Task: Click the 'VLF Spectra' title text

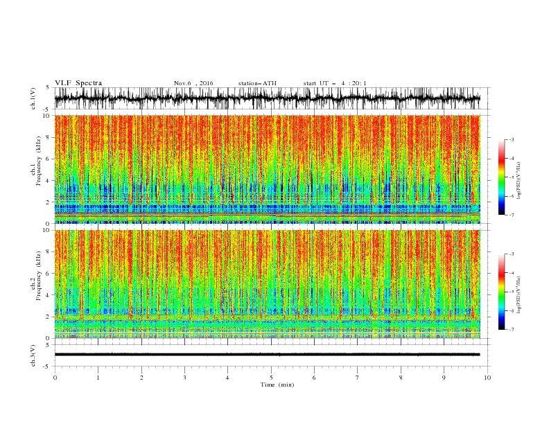Action: (78, 83)
